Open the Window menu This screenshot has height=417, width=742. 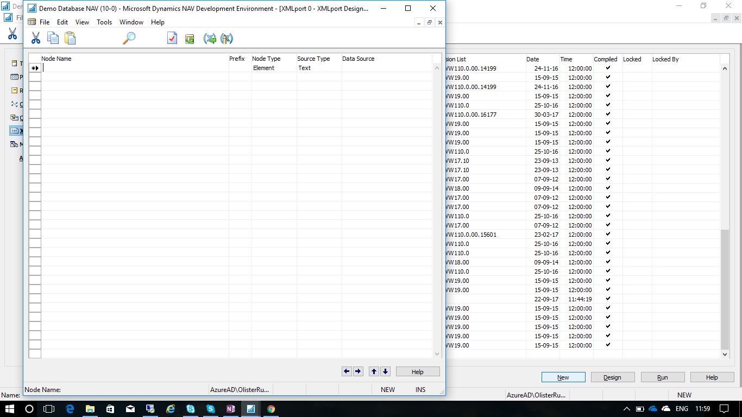pos(131,22)
